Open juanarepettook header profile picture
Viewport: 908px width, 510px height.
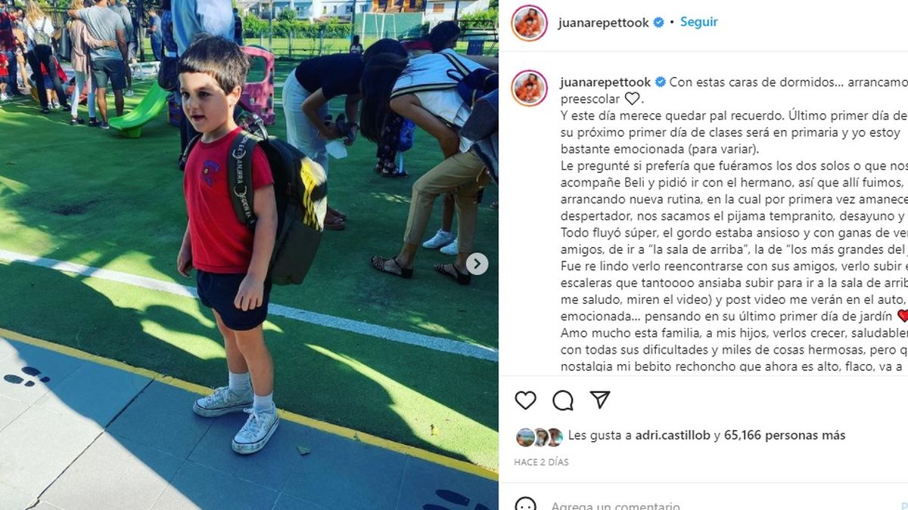point(529,23)
